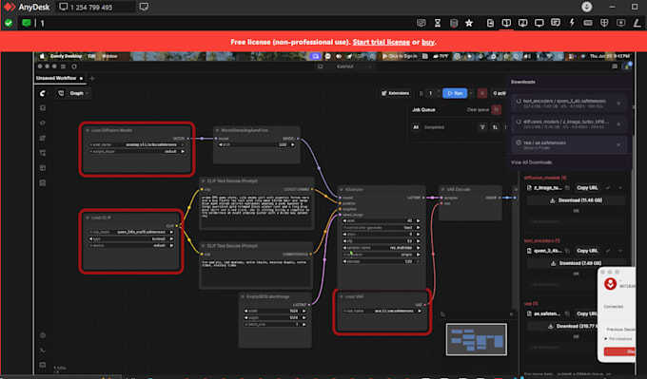
Task: Open vae_name selector in Load VAE
Action: click(382, 311)
